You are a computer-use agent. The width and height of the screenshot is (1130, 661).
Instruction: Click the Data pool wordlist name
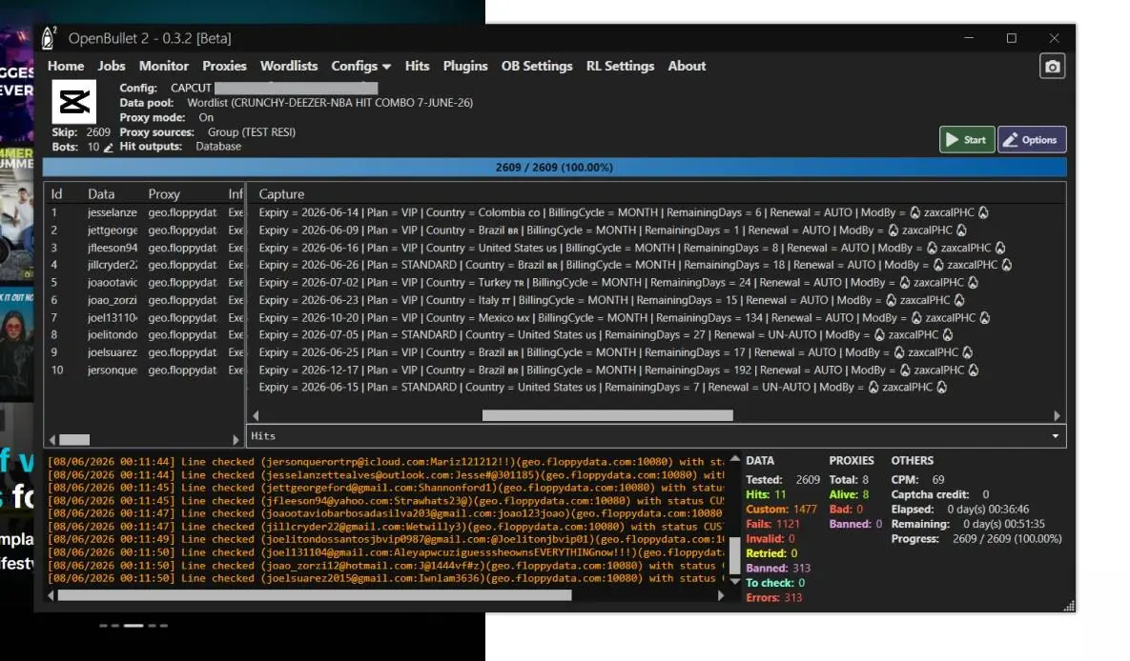(330, 103)
